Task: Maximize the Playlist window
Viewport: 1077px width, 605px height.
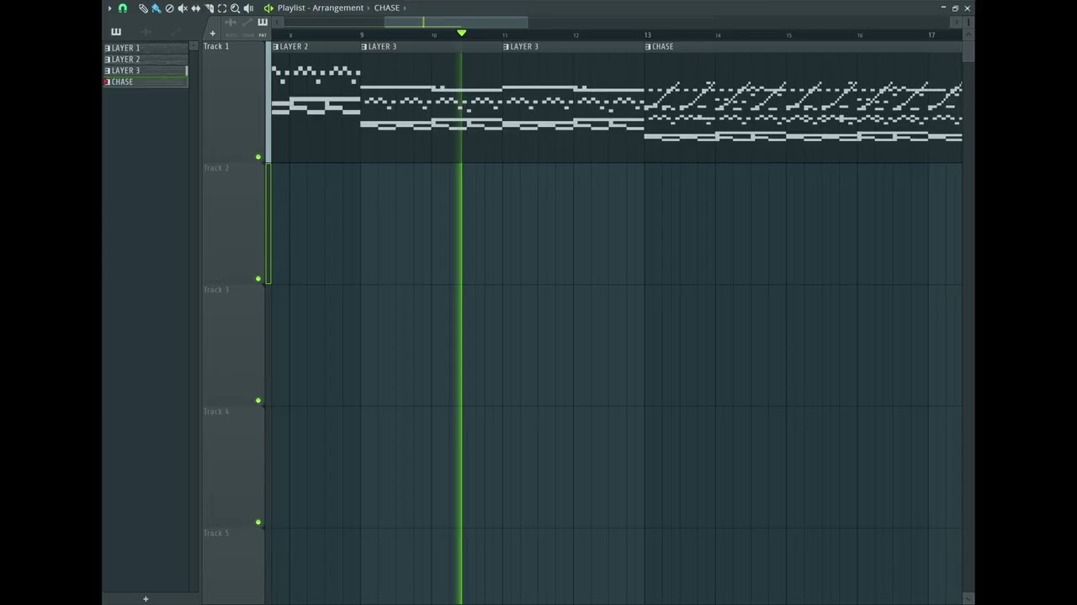Action: (x=955, y=8)
